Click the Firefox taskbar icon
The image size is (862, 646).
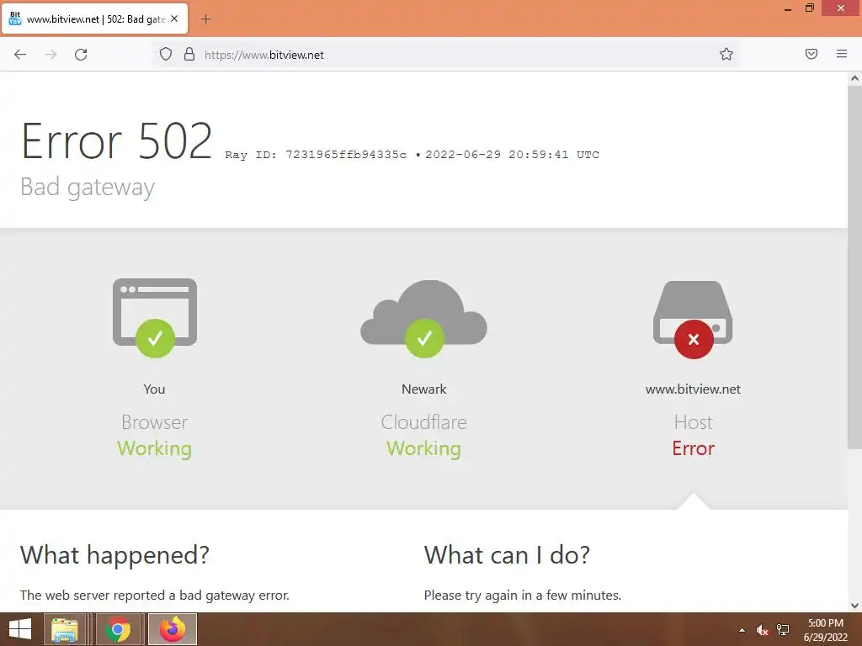[x=173, y=629]
